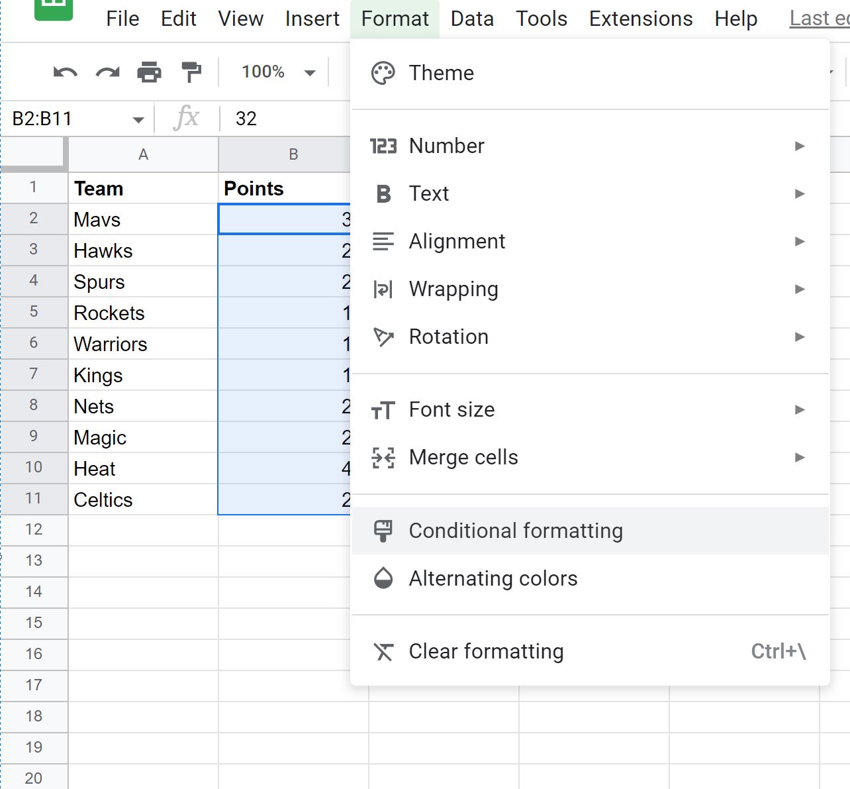Click the 123 Number format icon
Image resolution: width=850 pixels, height=789 pixels.
383,146
